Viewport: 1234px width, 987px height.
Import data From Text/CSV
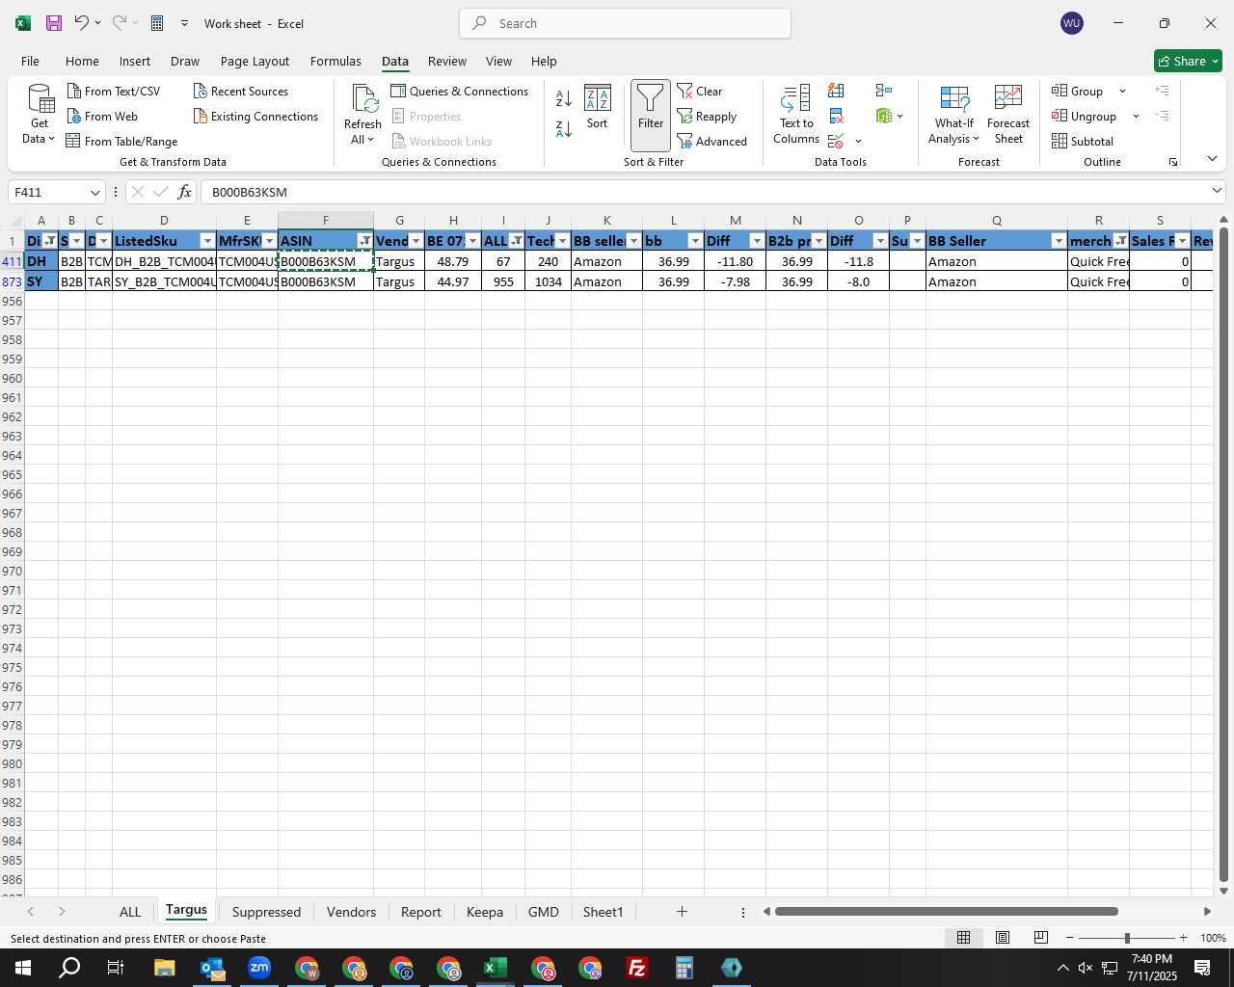[x=114, y=91]
